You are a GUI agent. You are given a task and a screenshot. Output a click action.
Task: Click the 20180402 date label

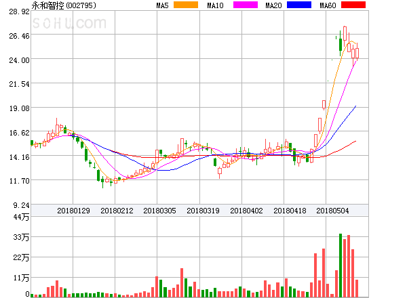246,211
